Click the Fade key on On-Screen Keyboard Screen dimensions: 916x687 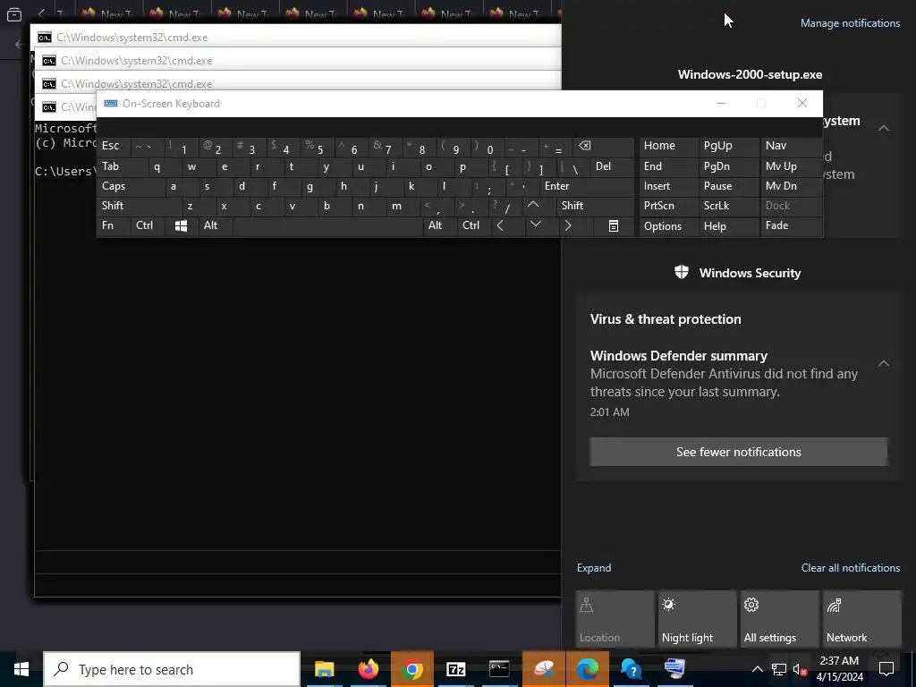791,225
